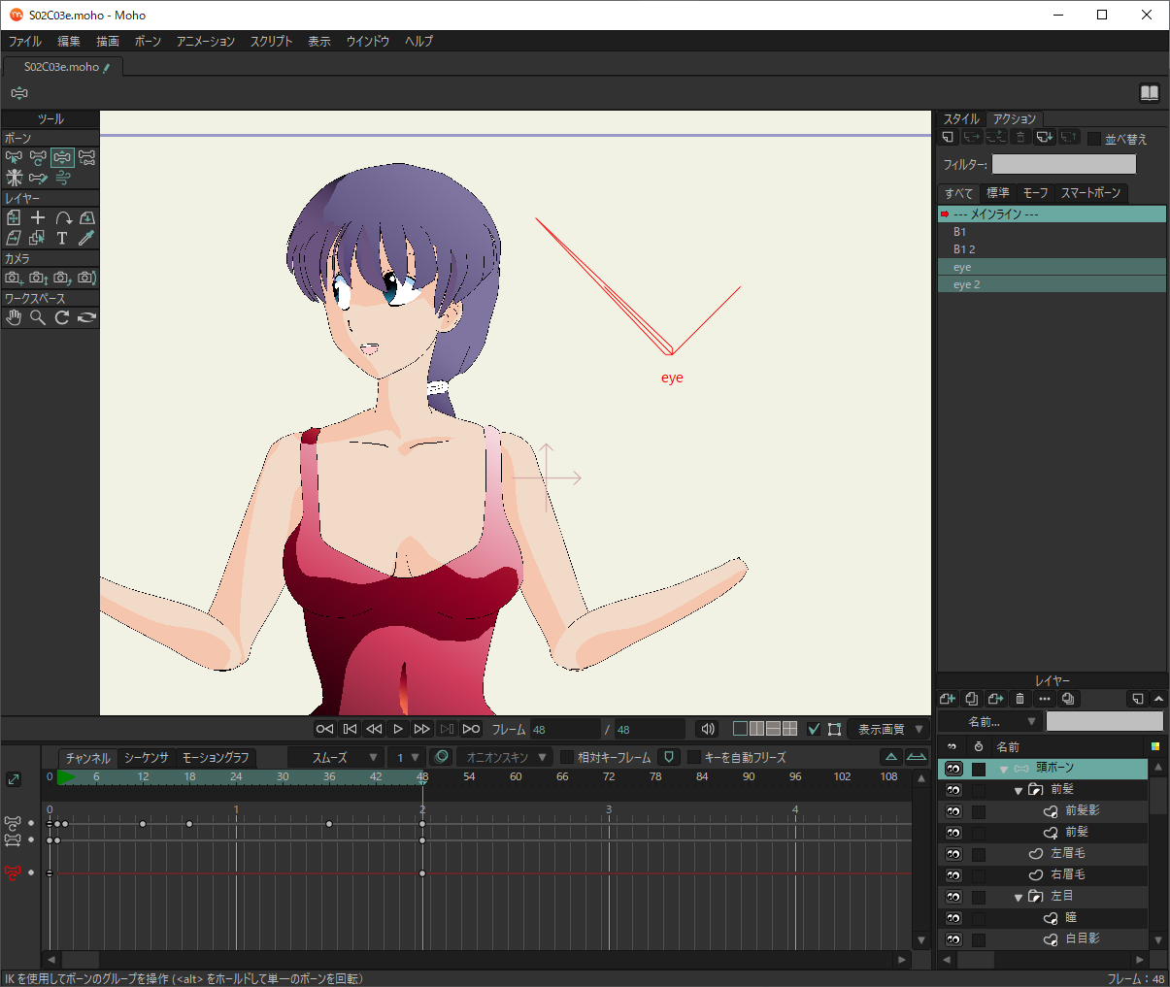Select the Add Bone pencil tool
This screenshot has height=987, width=1170.
[x=38, y=178]
